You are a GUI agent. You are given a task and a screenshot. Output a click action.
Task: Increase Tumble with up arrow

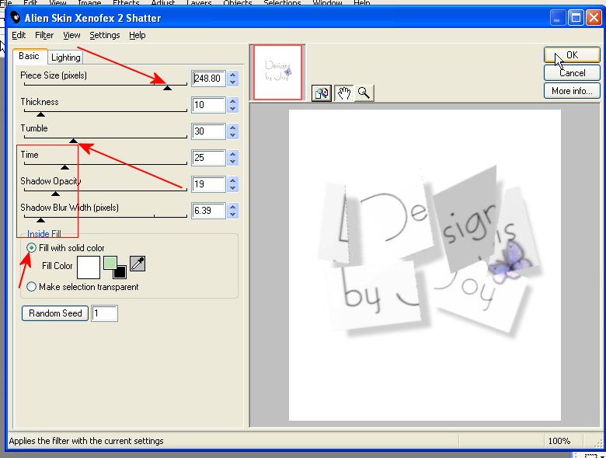[x=232, y=128]
